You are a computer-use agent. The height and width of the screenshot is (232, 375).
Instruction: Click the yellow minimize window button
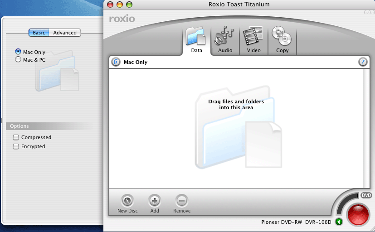(120, 4)
